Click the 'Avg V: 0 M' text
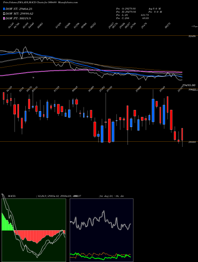The height and width of the screenshot is (262, 198). point(154,8)
